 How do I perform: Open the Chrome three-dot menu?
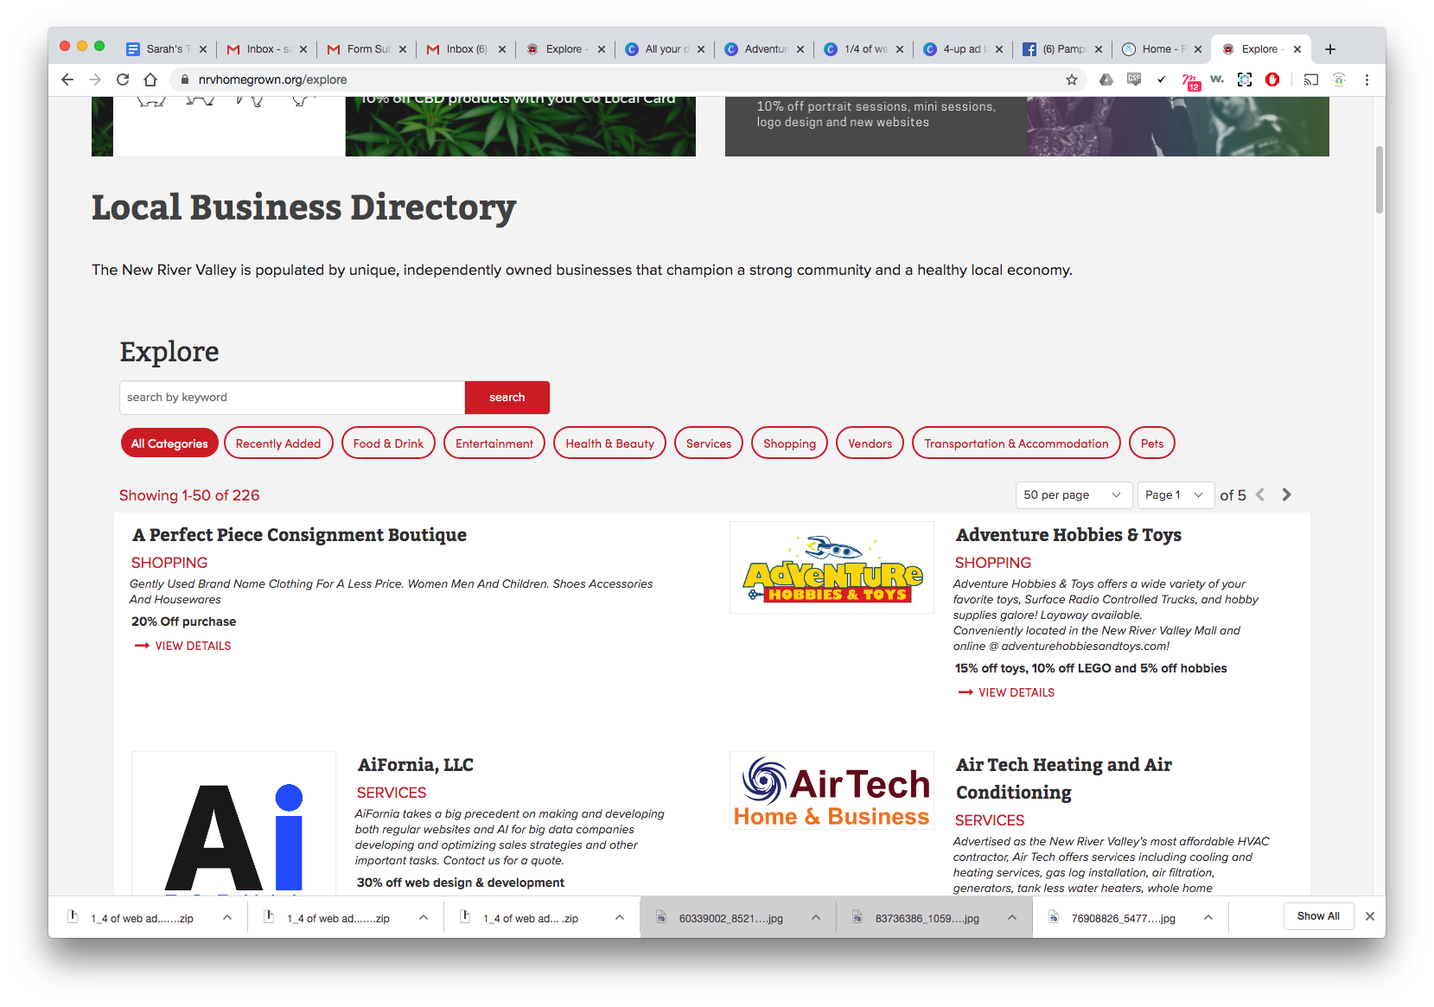pyautogui.click(x=1367, y=80)
